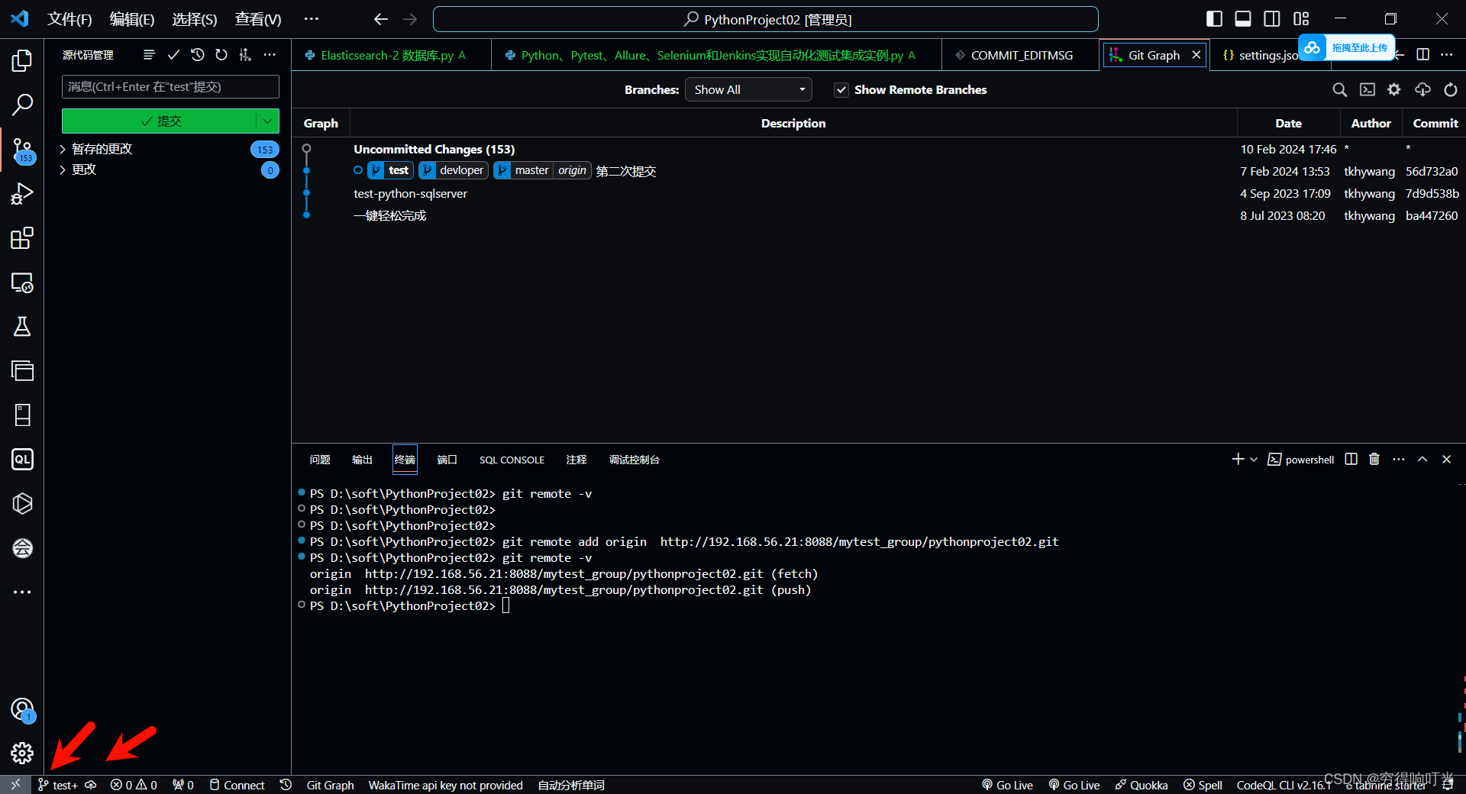Open the find commit search icon

[x=1339, y=89]
